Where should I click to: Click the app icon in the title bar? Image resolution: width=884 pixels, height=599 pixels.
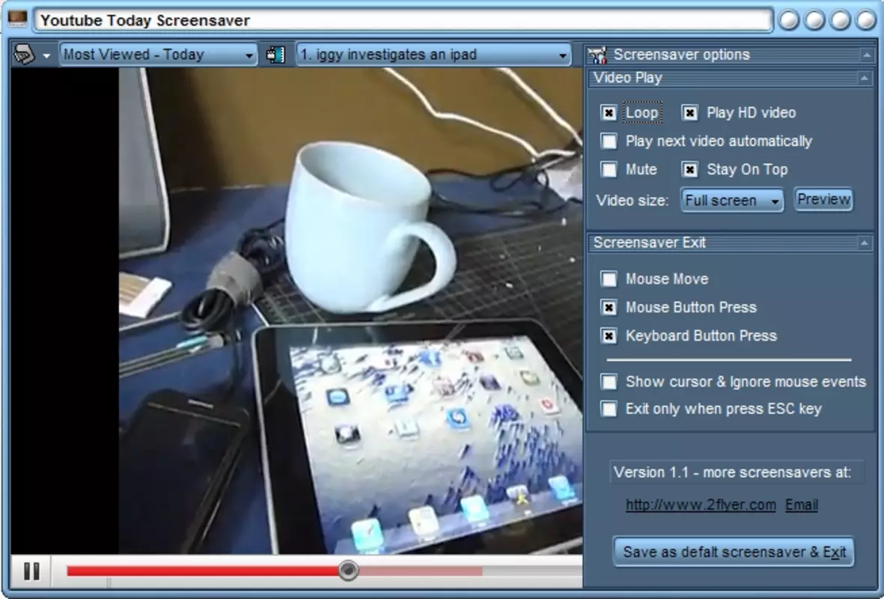[x=17, y=19]
